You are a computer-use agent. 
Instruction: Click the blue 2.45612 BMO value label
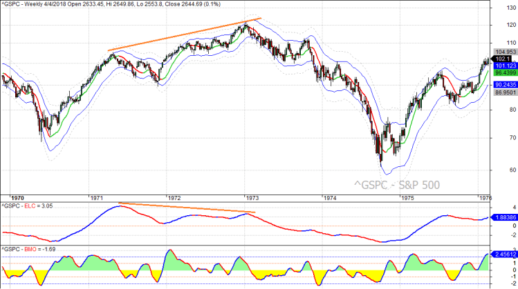pyautogui.click(x=506, y=255)
